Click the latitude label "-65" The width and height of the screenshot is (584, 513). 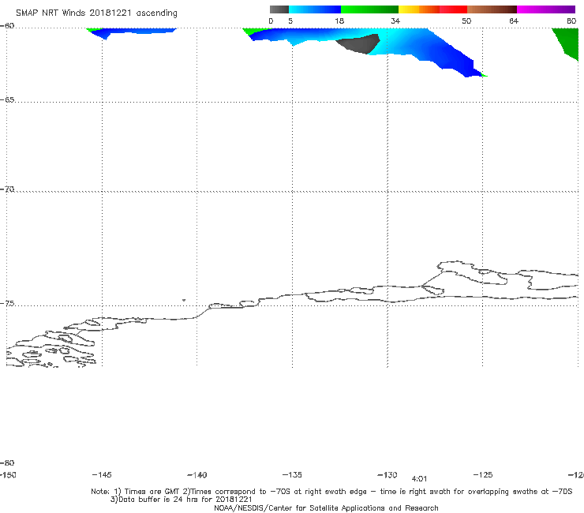(7, 100)
